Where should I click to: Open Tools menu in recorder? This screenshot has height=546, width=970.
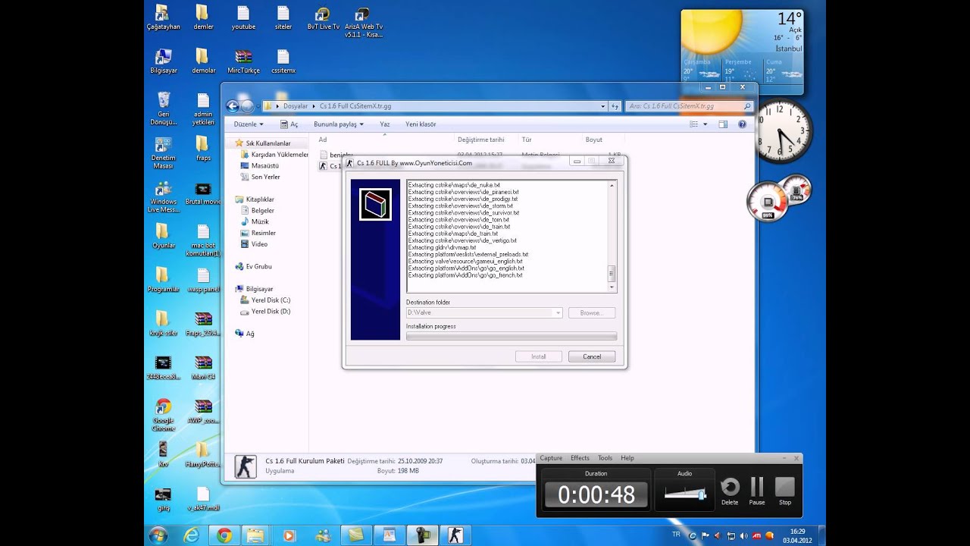click(605, 458)
